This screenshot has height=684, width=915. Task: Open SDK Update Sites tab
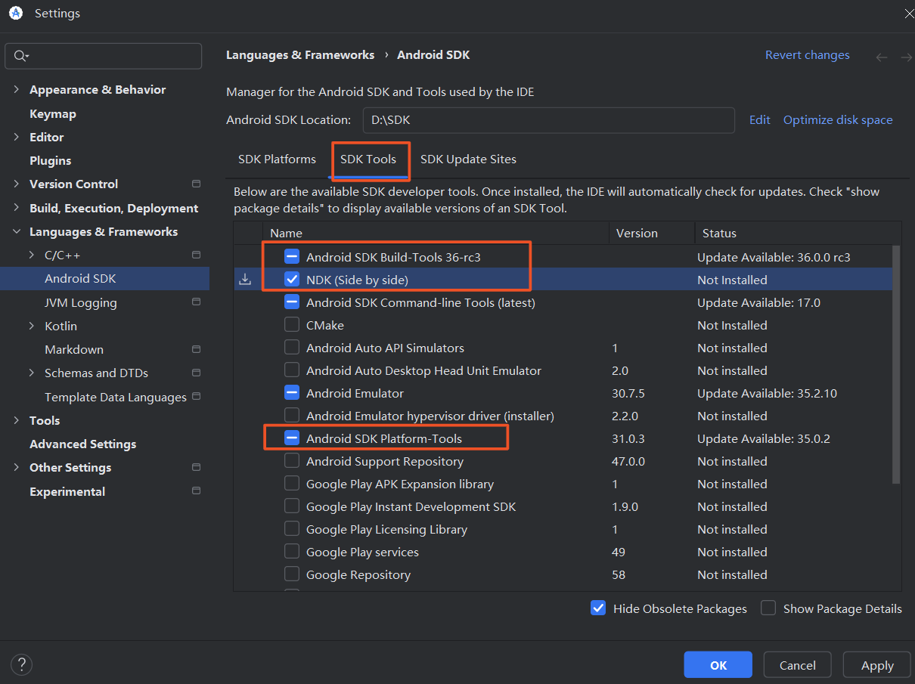pyautogui.click(x=468, y=159)
